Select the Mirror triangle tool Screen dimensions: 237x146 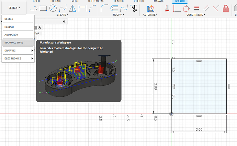[x=72, y=8]
